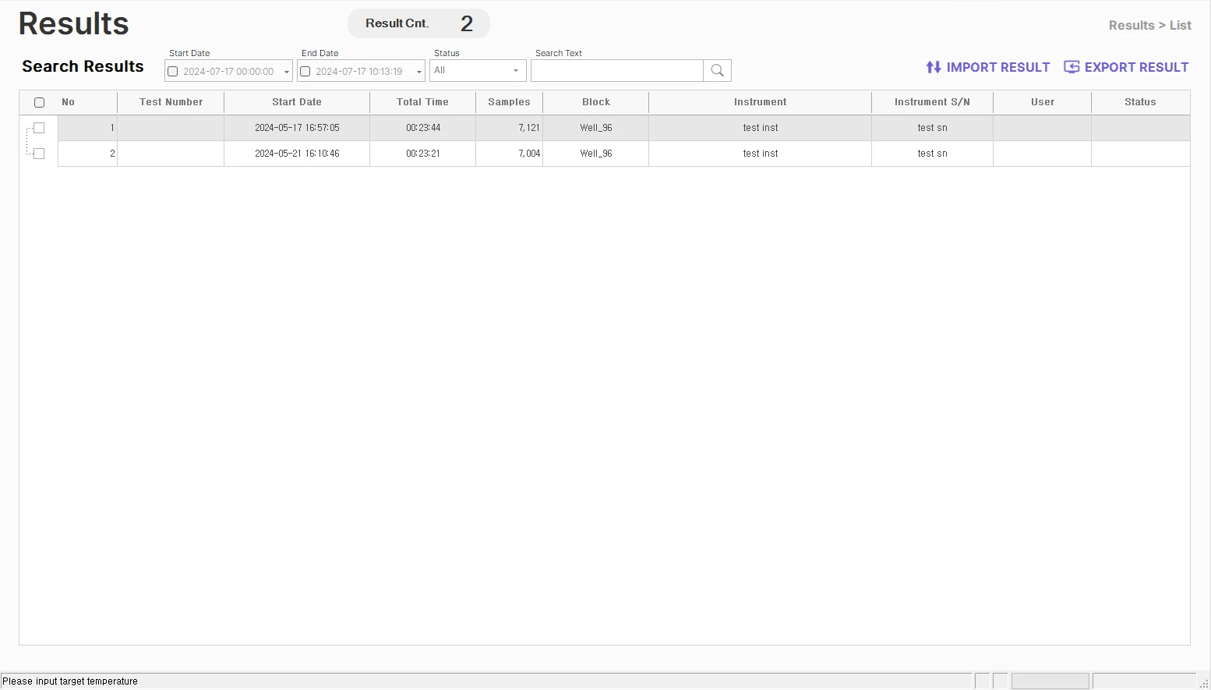Image resolution: width=1211 pixels, height=690 pixels.
Task: Sort by the Status column header
Action: 1140,102
